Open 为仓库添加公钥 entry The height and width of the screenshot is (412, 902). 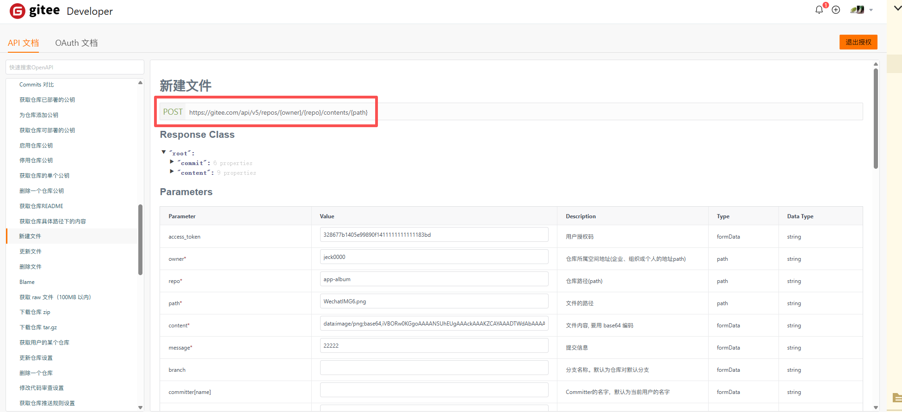[39, 115]
